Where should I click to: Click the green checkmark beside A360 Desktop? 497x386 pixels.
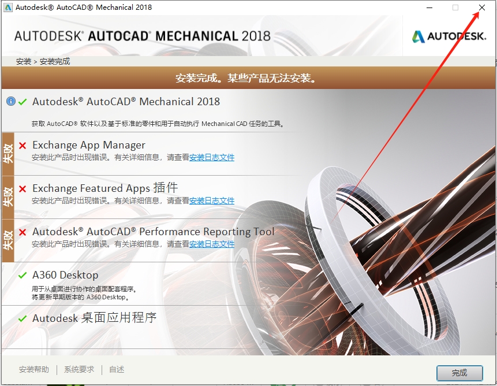pos(23,275)
